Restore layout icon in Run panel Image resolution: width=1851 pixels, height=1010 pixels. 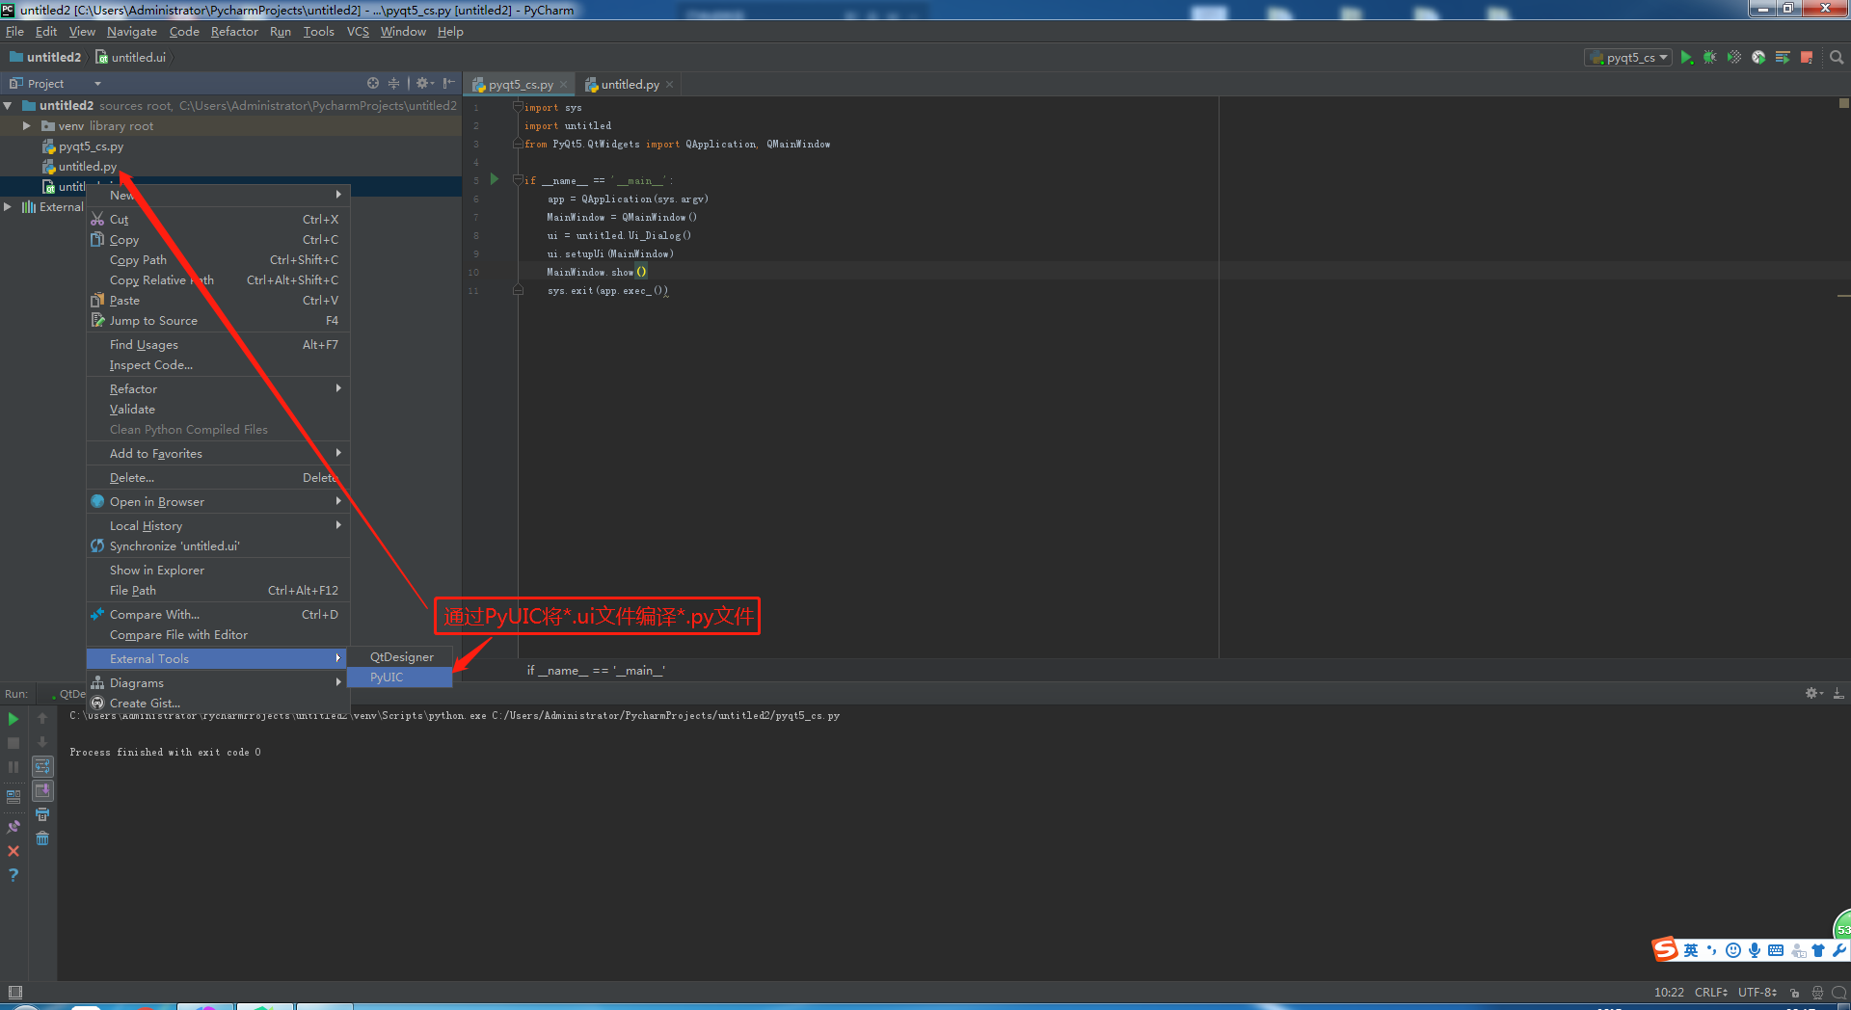point(13,798)
